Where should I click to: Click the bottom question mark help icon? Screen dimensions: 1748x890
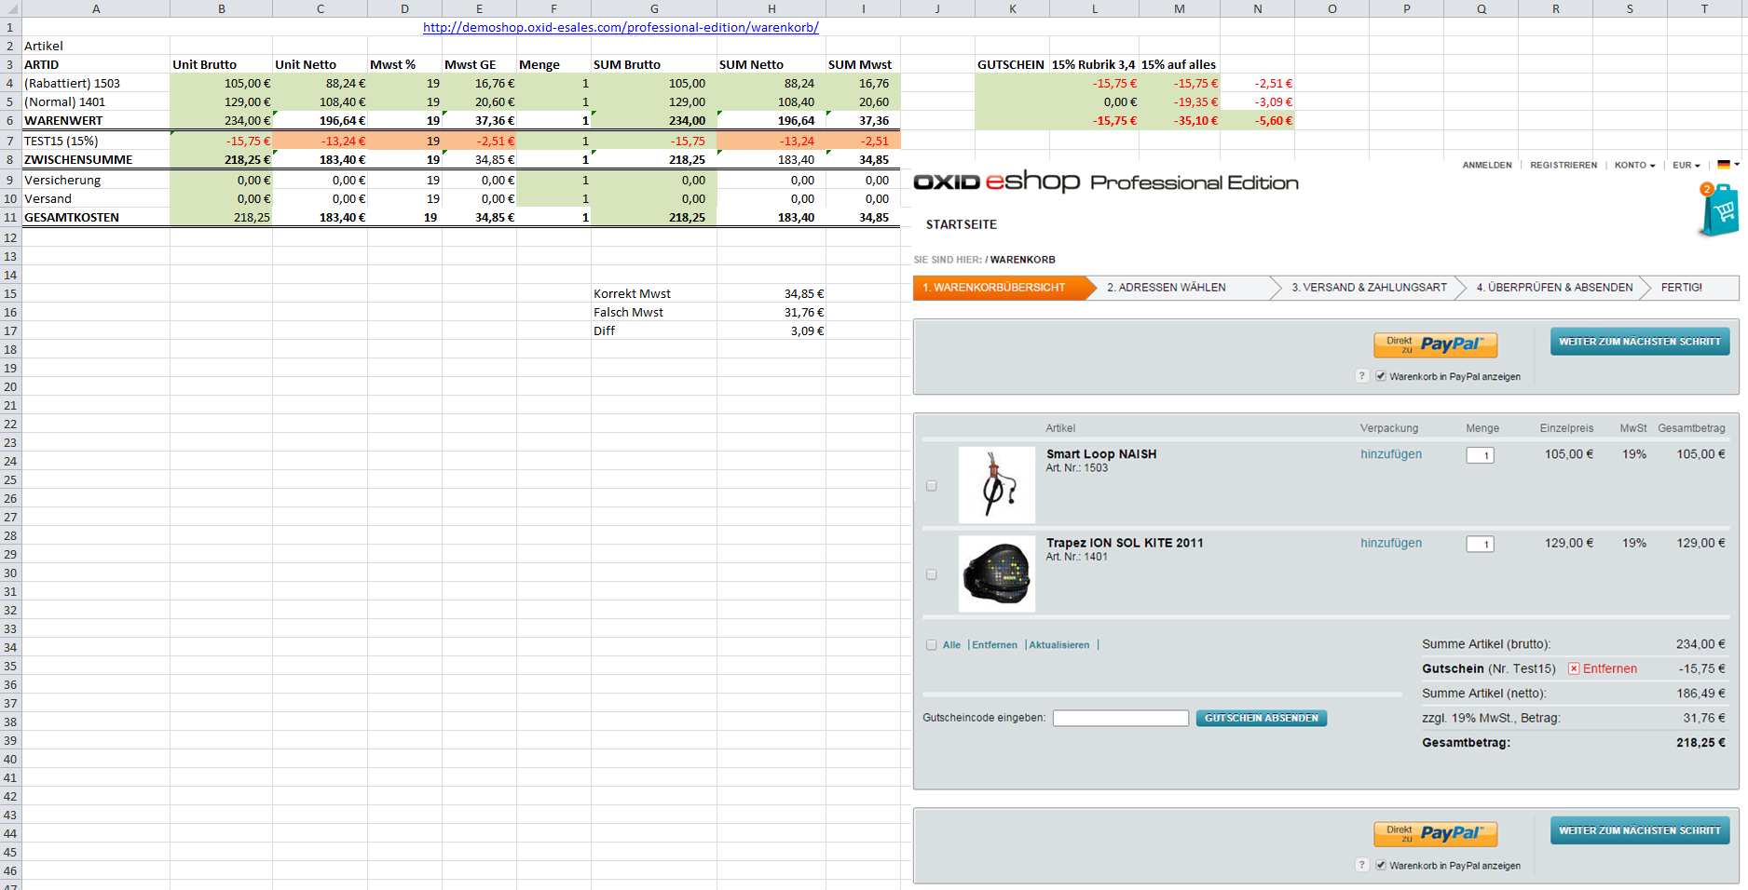[1361, 865]
